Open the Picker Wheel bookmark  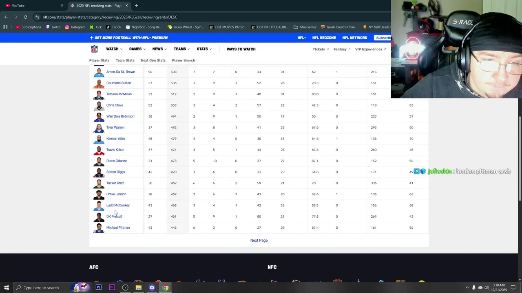[186, 27]
